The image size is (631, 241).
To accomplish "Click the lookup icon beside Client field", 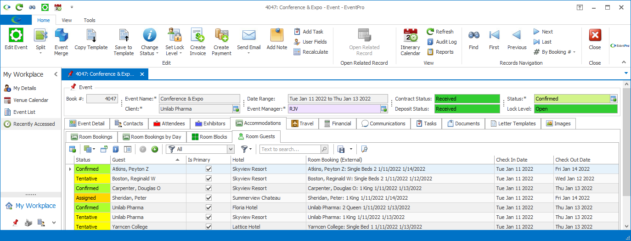I will point(236,109).
